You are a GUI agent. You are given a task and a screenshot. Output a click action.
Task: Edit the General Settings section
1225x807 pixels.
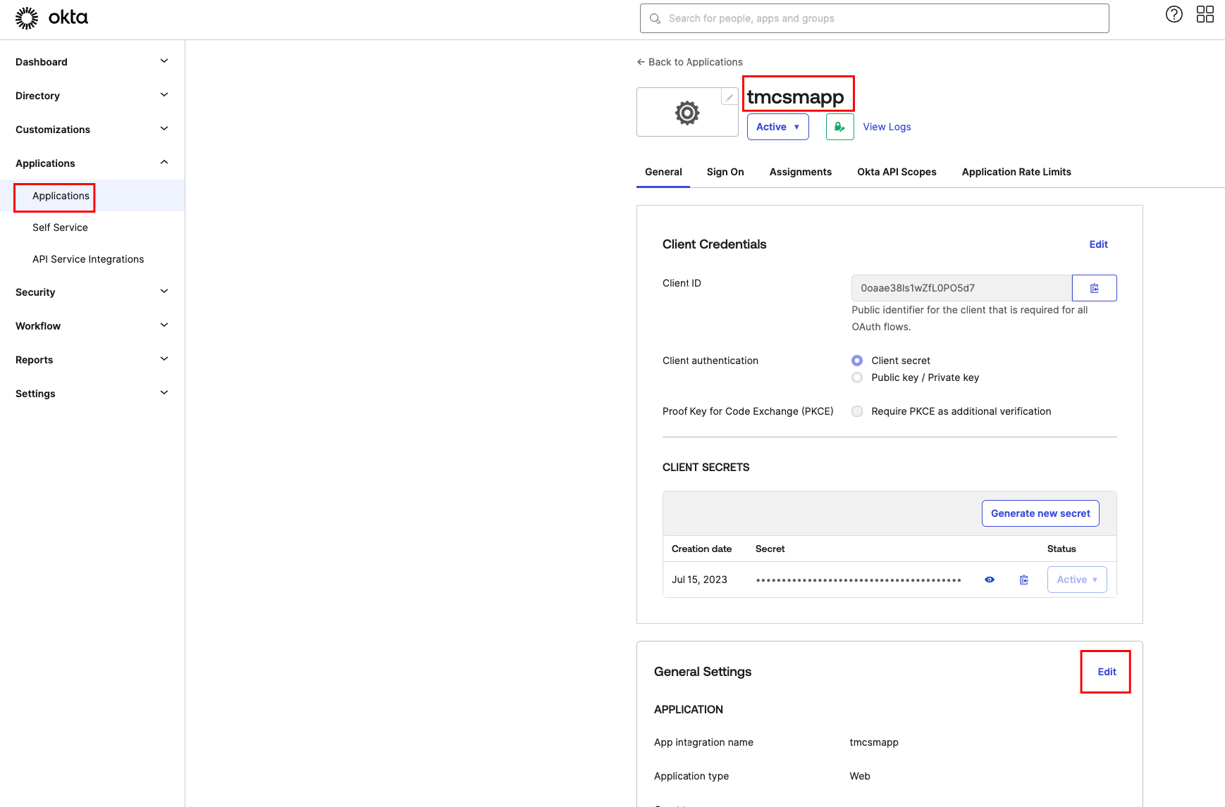tap(1107, 672)
